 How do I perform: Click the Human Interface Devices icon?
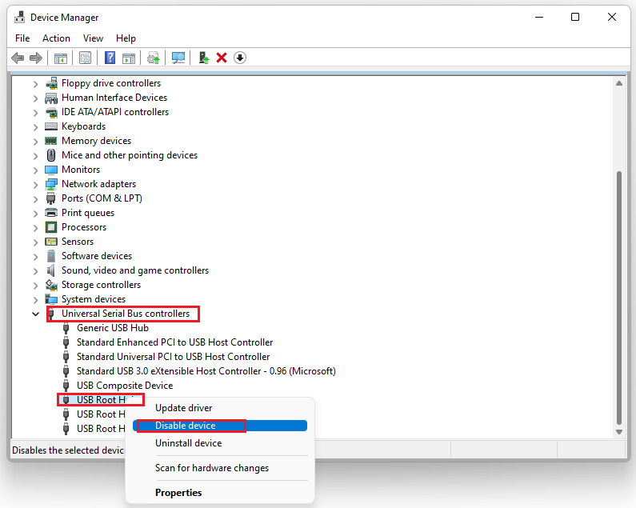(x=51, y=98)
